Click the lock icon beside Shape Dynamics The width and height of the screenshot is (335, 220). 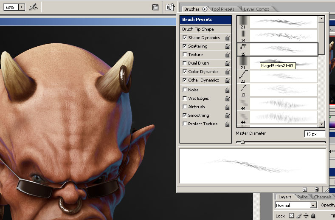[228, 38]
